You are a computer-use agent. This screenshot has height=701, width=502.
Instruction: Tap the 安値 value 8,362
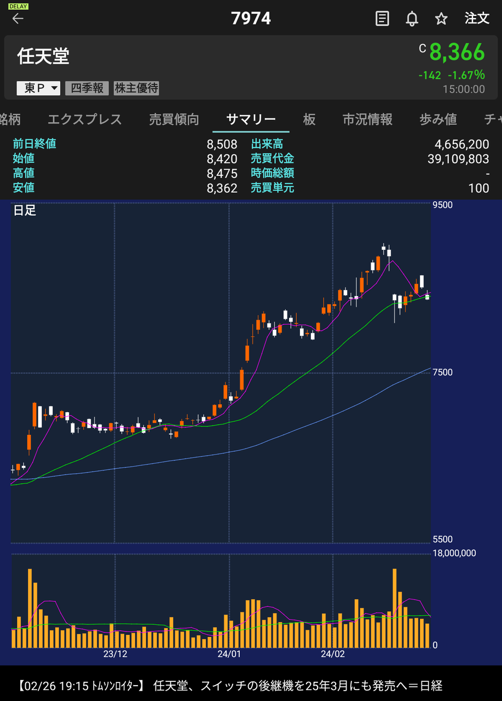pos(222,188)
